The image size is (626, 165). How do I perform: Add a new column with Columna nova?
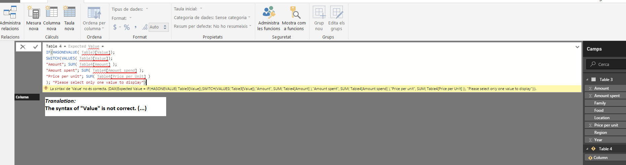[x=51, y=18]
